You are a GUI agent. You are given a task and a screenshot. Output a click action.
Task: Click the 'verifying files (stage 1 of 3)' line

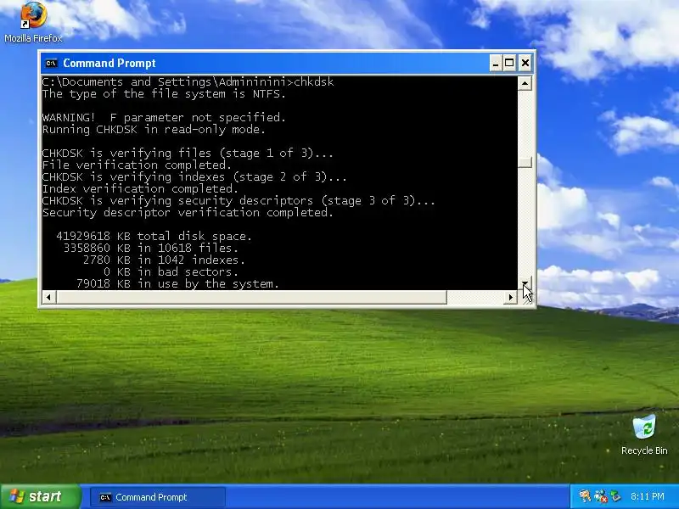click(x=188, y=154)
